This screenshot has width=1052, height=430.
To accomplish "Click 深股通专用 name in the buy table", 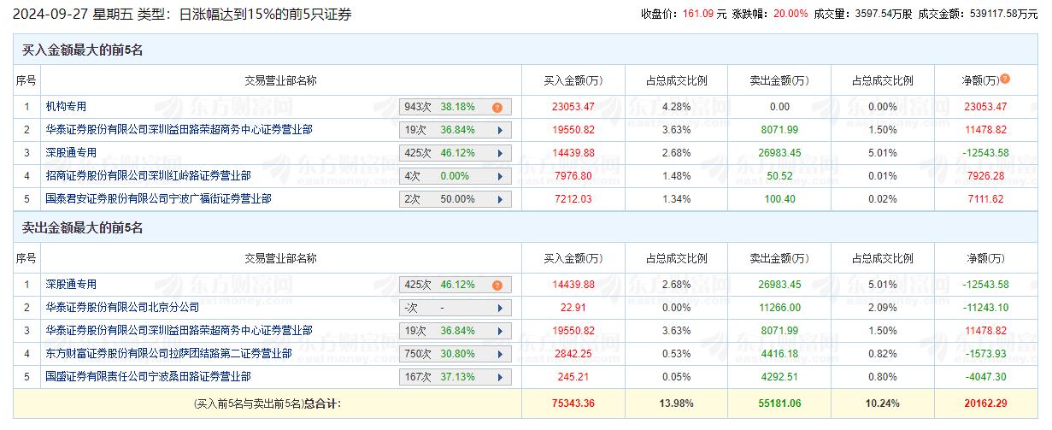I will pyautogui.click(x=72, y=153).
